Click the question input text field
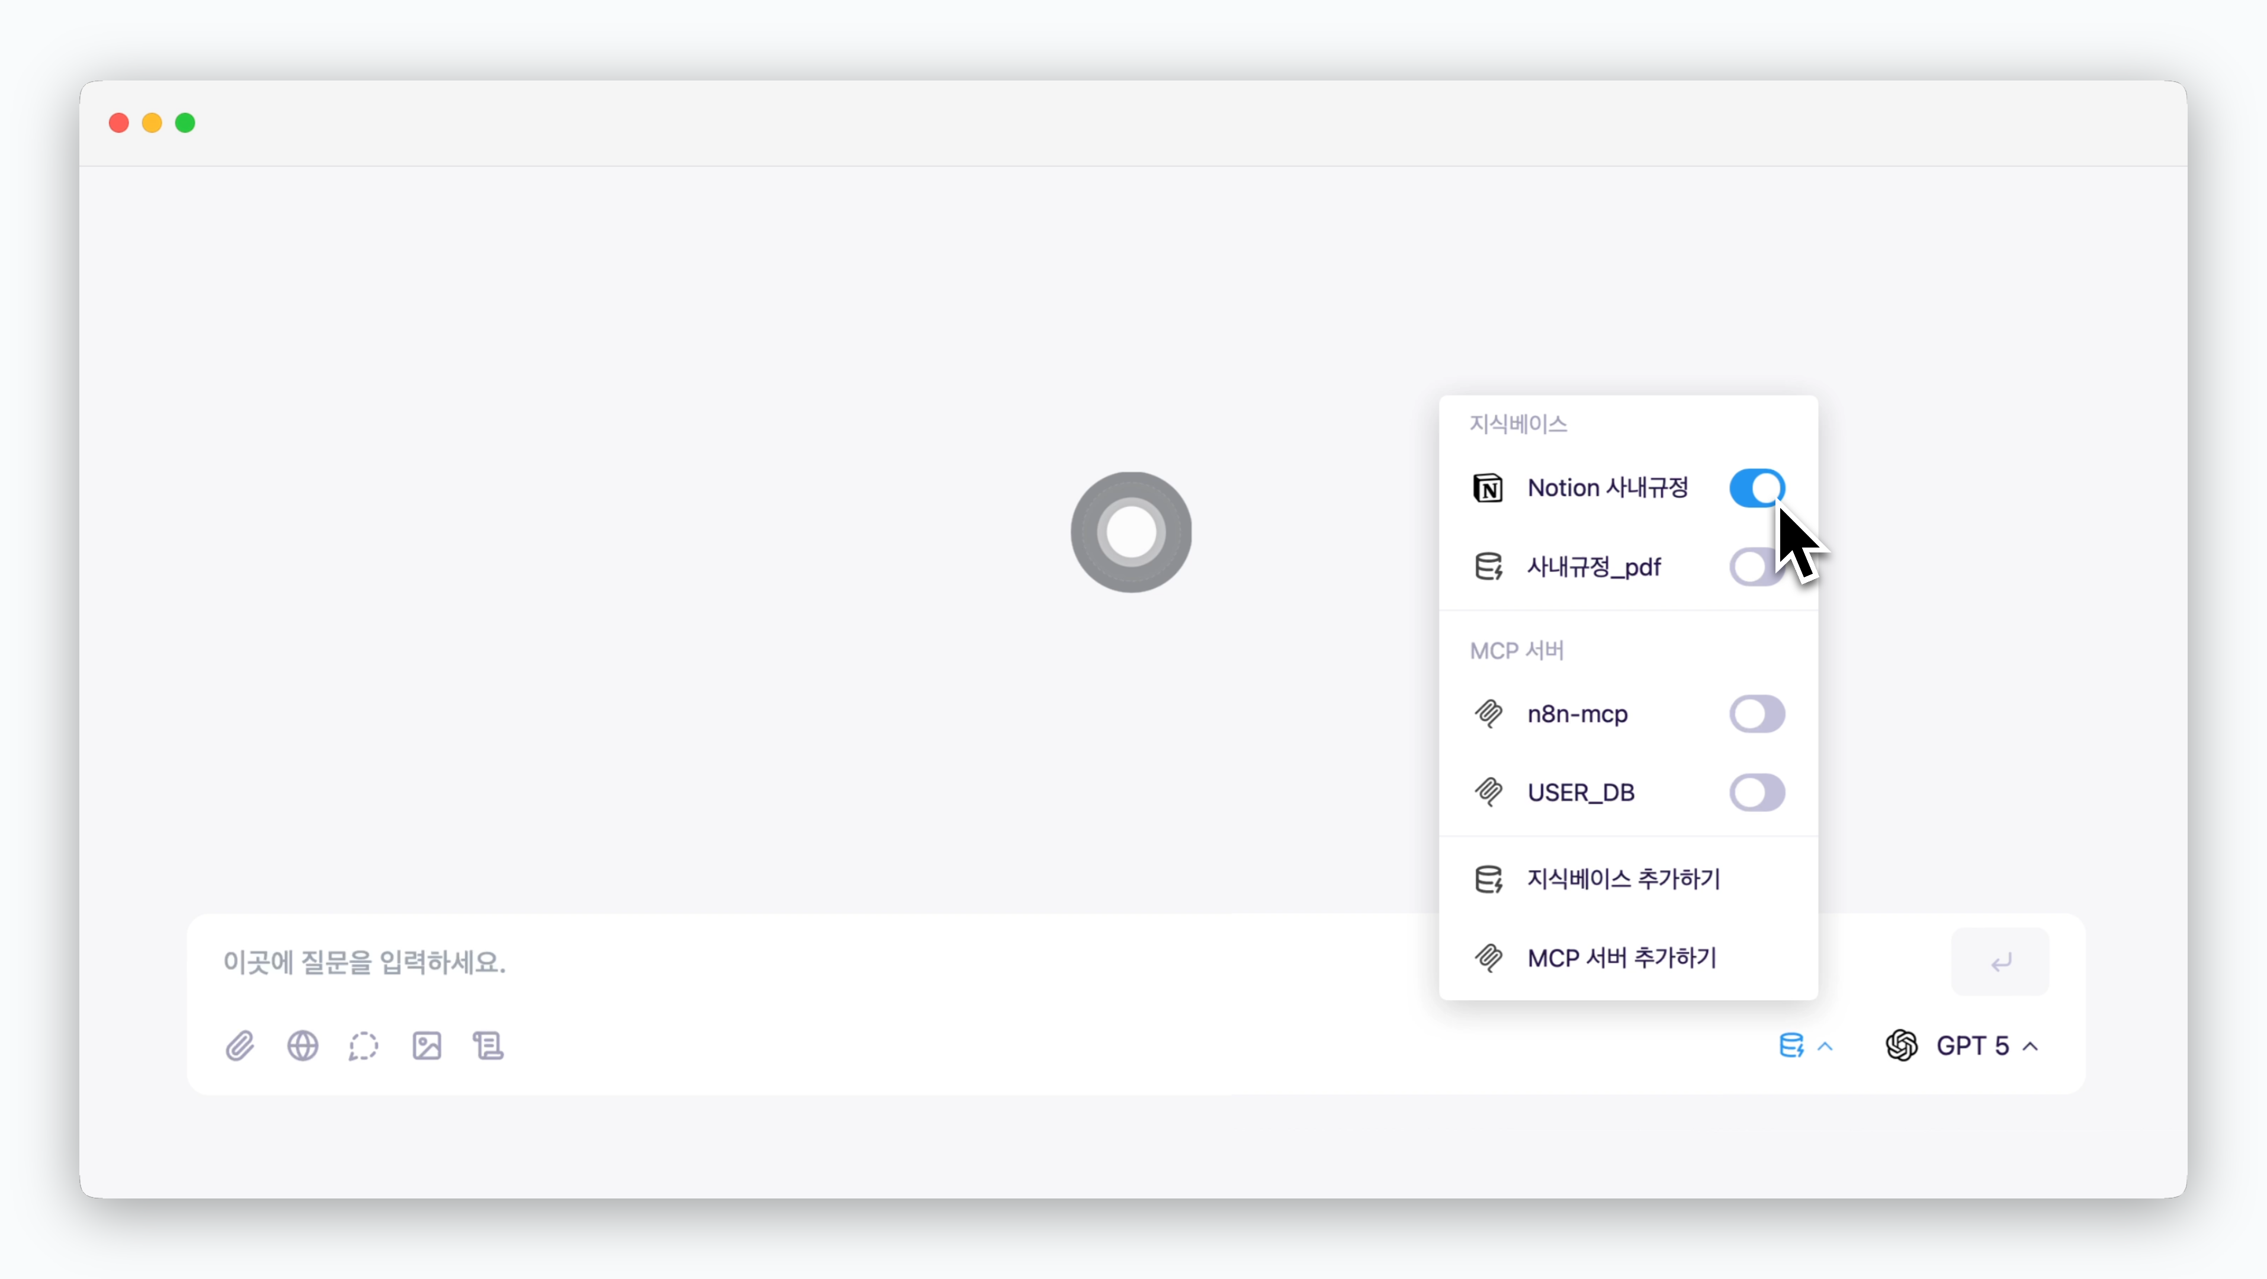 (x=792, y=962)
